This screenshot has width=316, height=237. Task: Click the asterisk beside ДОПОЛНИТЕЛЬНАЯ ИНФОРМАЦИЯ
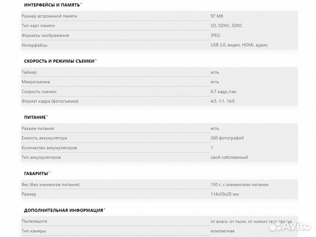pyautogui.click(x=105, y=209)
